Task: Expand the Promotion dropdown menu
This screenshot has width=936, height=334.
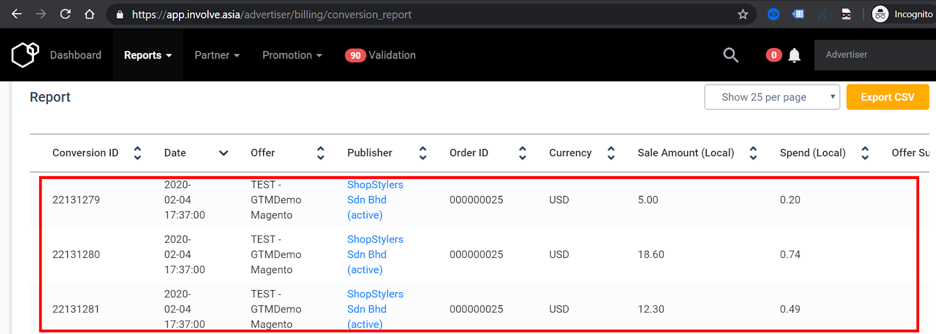Action: coord(292,55)
